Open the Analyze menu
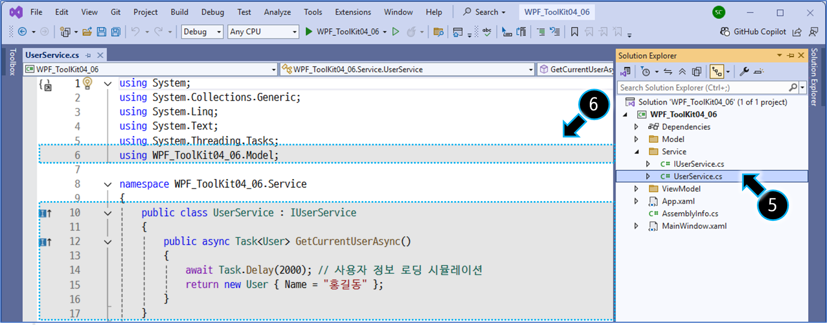Screen dimensions: 827x325 [x=278, y=12]
